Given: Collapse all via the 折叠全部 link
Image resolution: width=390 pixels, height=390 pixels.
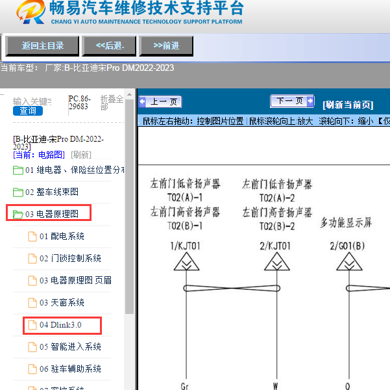Looking at the screenshot, I should (x=112, y=103).
